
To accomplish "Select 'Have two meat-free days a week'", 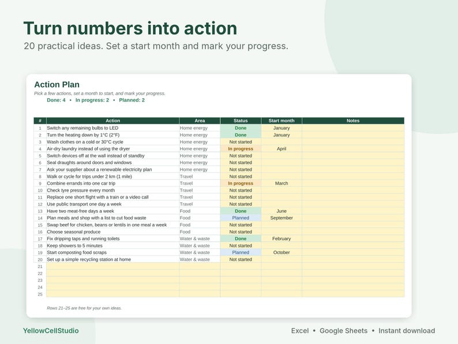I will click(112, 211).
